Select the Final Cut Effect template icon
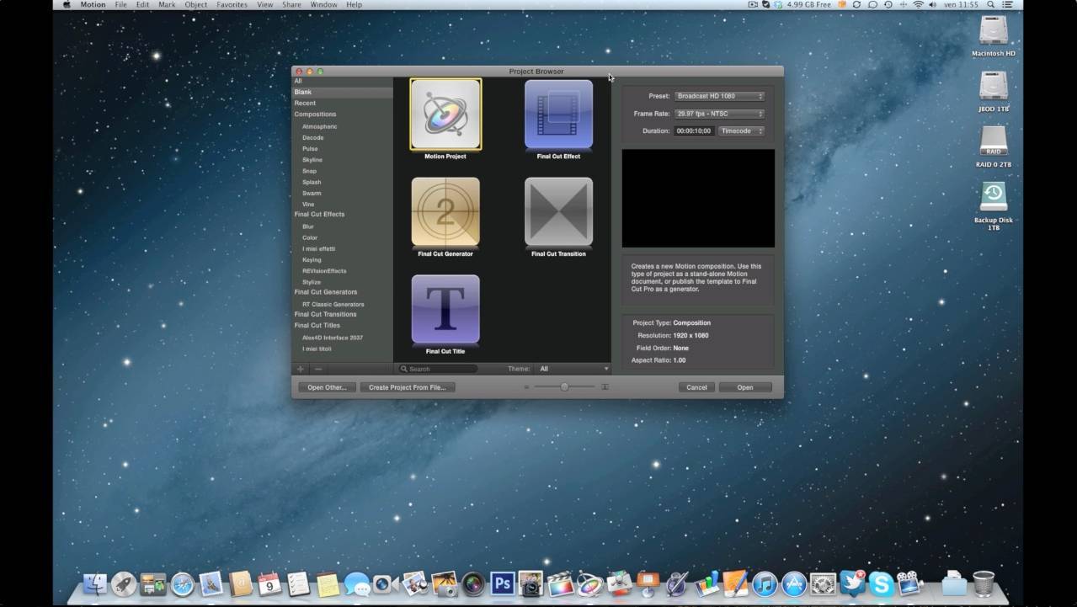1077x607 pixels. (558, 114)
